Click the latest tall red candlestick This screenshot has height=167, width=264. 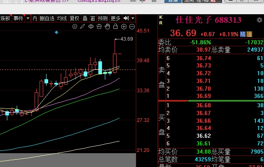115,63
